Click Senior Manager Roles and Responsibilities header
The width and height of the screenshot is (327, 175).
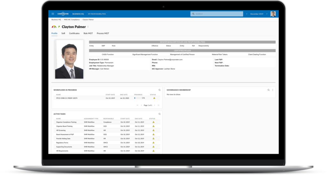coord(182,42)
